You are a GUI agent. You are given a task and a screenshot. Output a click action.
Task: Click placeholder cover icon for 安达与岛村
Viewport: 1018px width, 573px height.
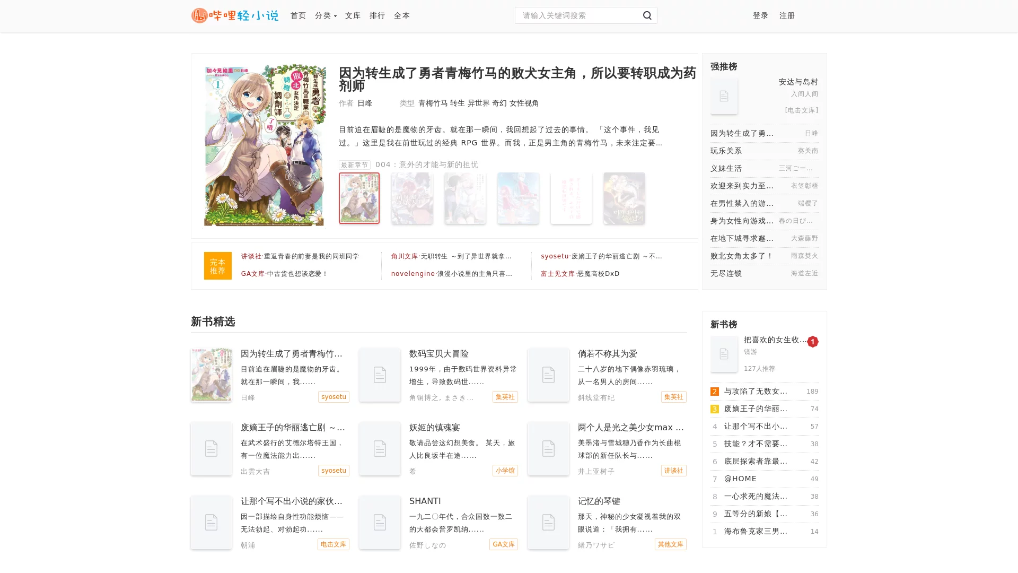[x=724, y=96]
